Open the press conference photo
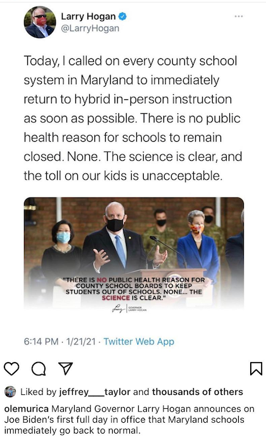Screen dimensions: 266x438 click(x=134, y=253)
